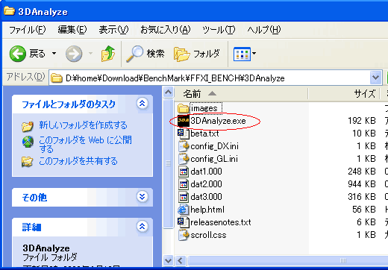Viewport: 388px width, 270px height.
Task: Open the ファイル(F) menu
Action: pos(28,30)
